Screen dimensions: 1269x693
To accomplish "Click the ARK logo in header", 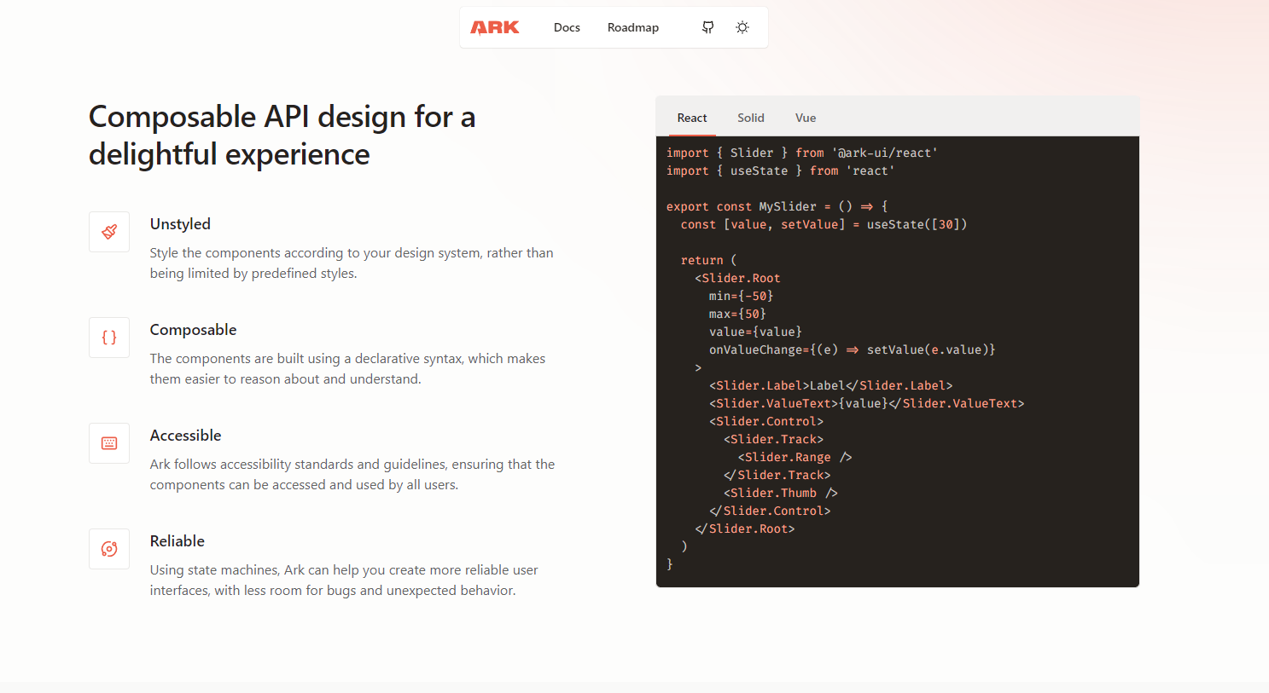I will [495, 27].
